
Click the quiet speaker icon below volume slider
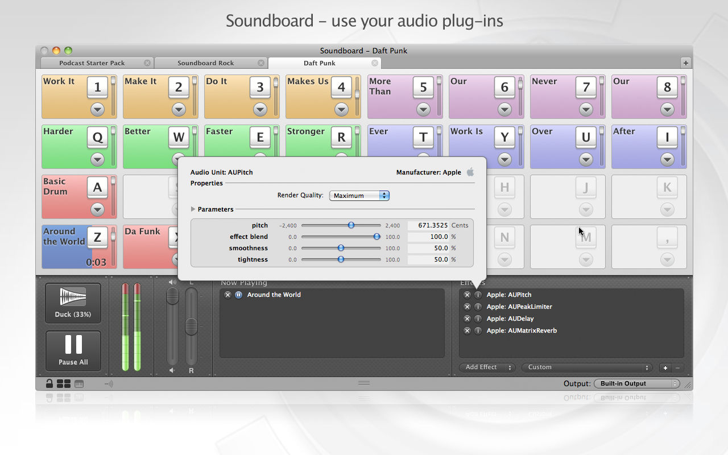point(172,370)
